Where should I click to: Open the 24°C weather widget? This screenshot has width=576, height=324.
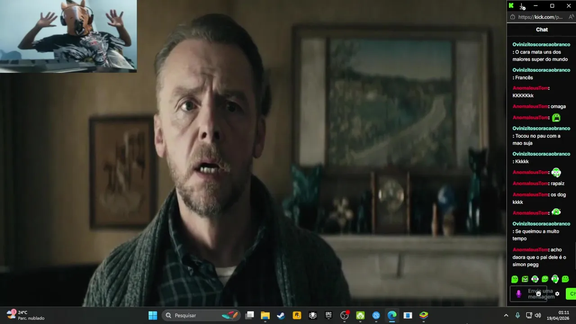coord(26,315)
